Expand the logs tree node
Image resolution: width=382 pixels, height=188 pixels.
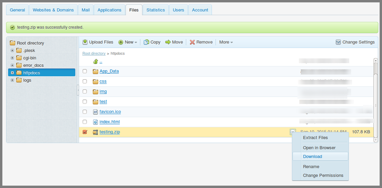coord(12,80)
